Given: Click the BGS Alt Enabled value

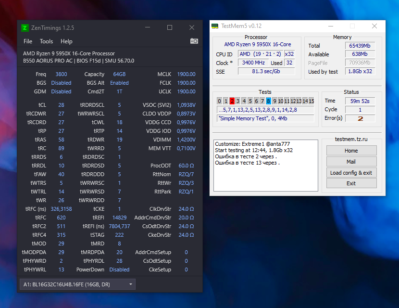Looking at the screenshot, I should [x=119, y=83].
